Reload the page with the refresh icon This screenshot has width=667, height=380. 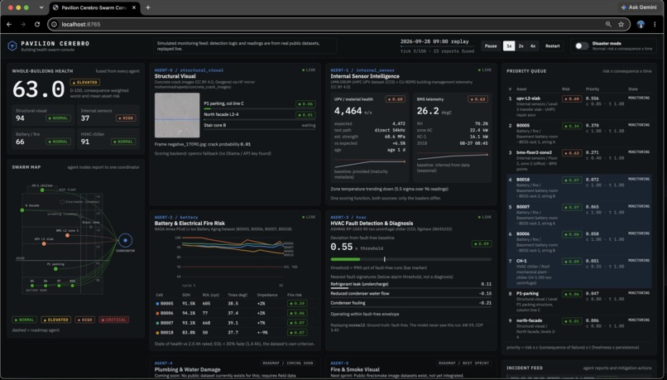coord(37,24)
